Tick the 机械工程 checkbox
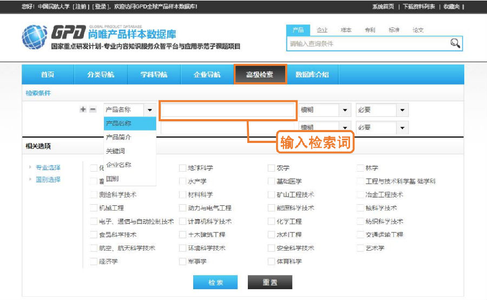Image resolution: width=487 pixels, height=300 pixels. coord(94,208)
